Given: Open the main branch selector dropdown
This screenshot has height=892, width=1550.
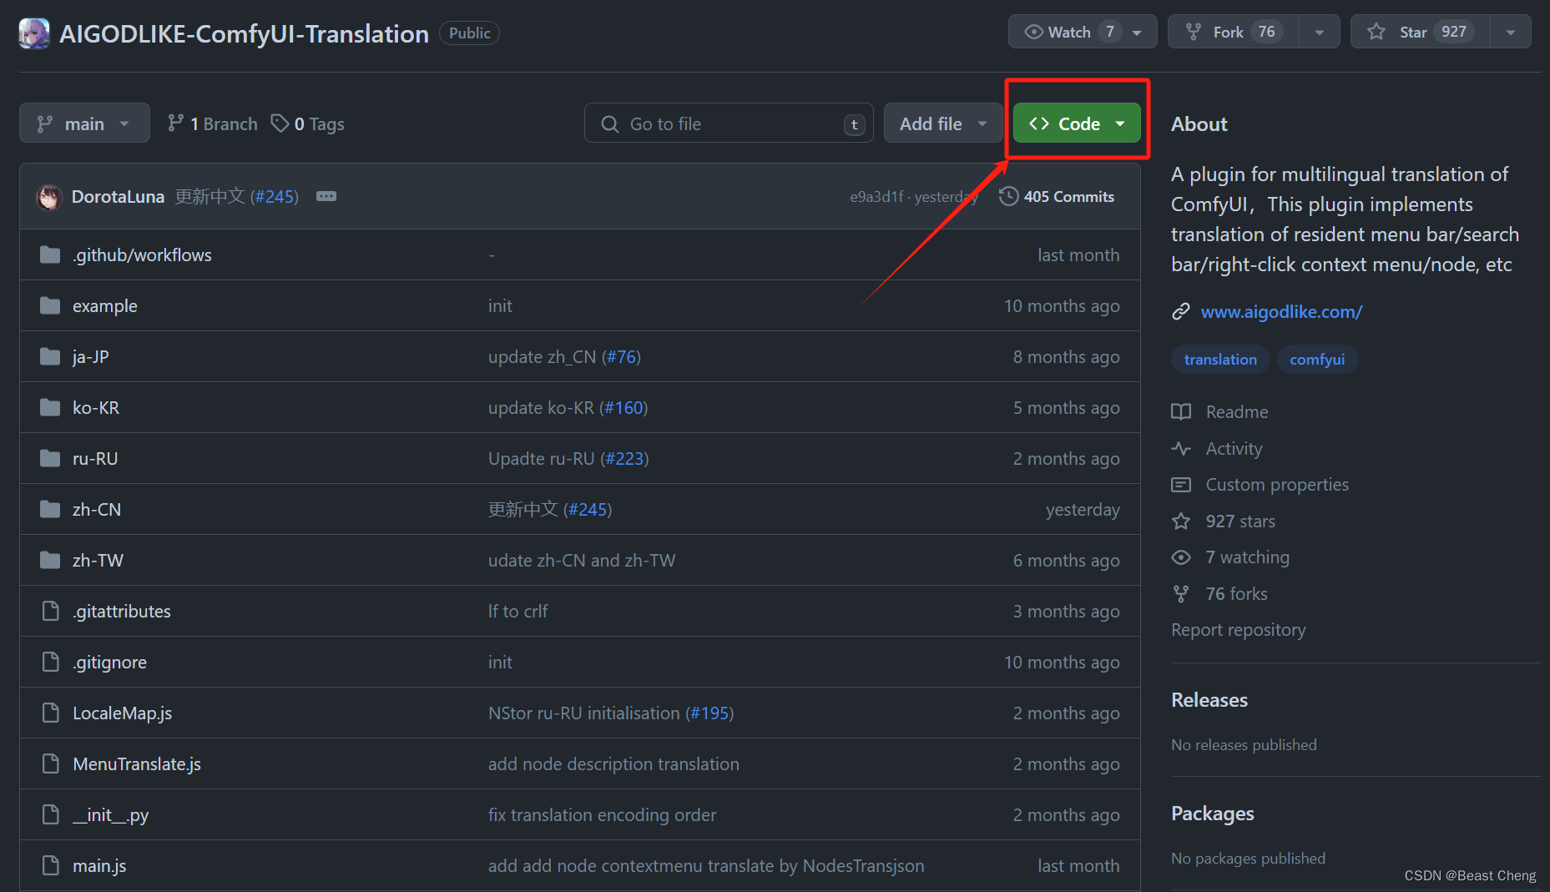Looking at the screenshot, I should click(84, 123).
